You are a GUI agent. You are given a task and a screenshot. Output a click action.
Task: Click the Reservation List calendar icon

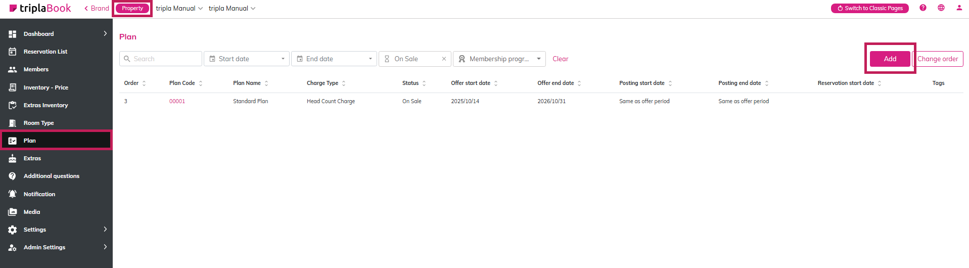(x=13, y=52)
